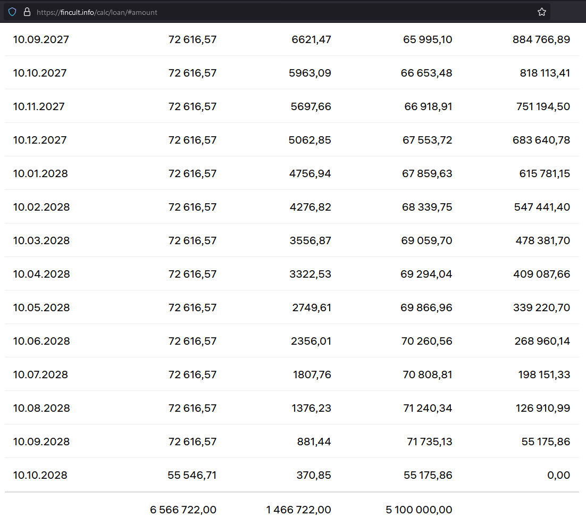Select the 10.06.2028 row date

[x=41, y=341]
